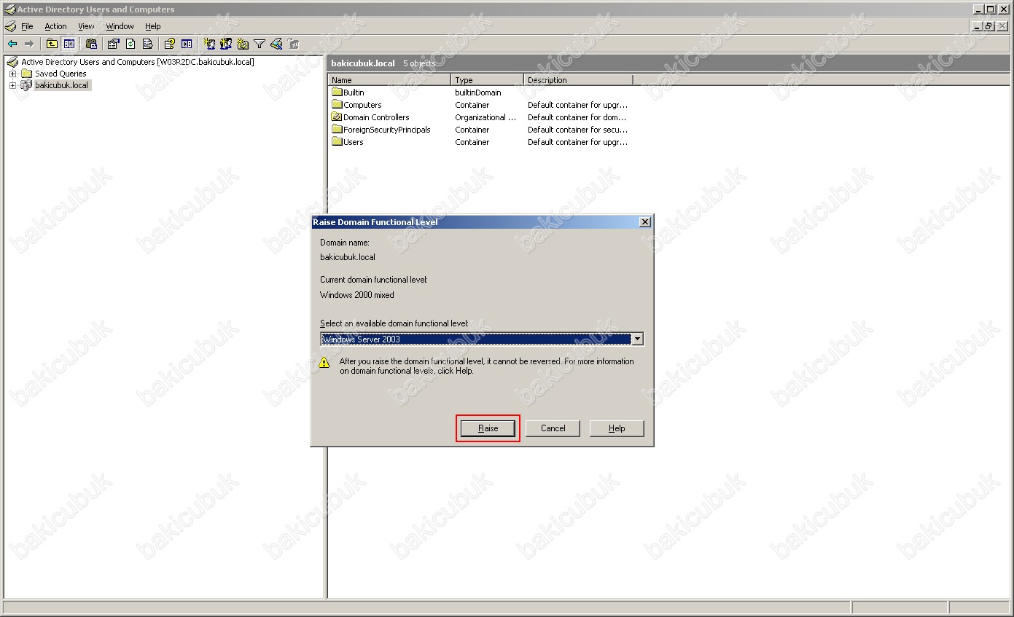Toggle the Show/Hide Action Pane icon

click(187, 44)
